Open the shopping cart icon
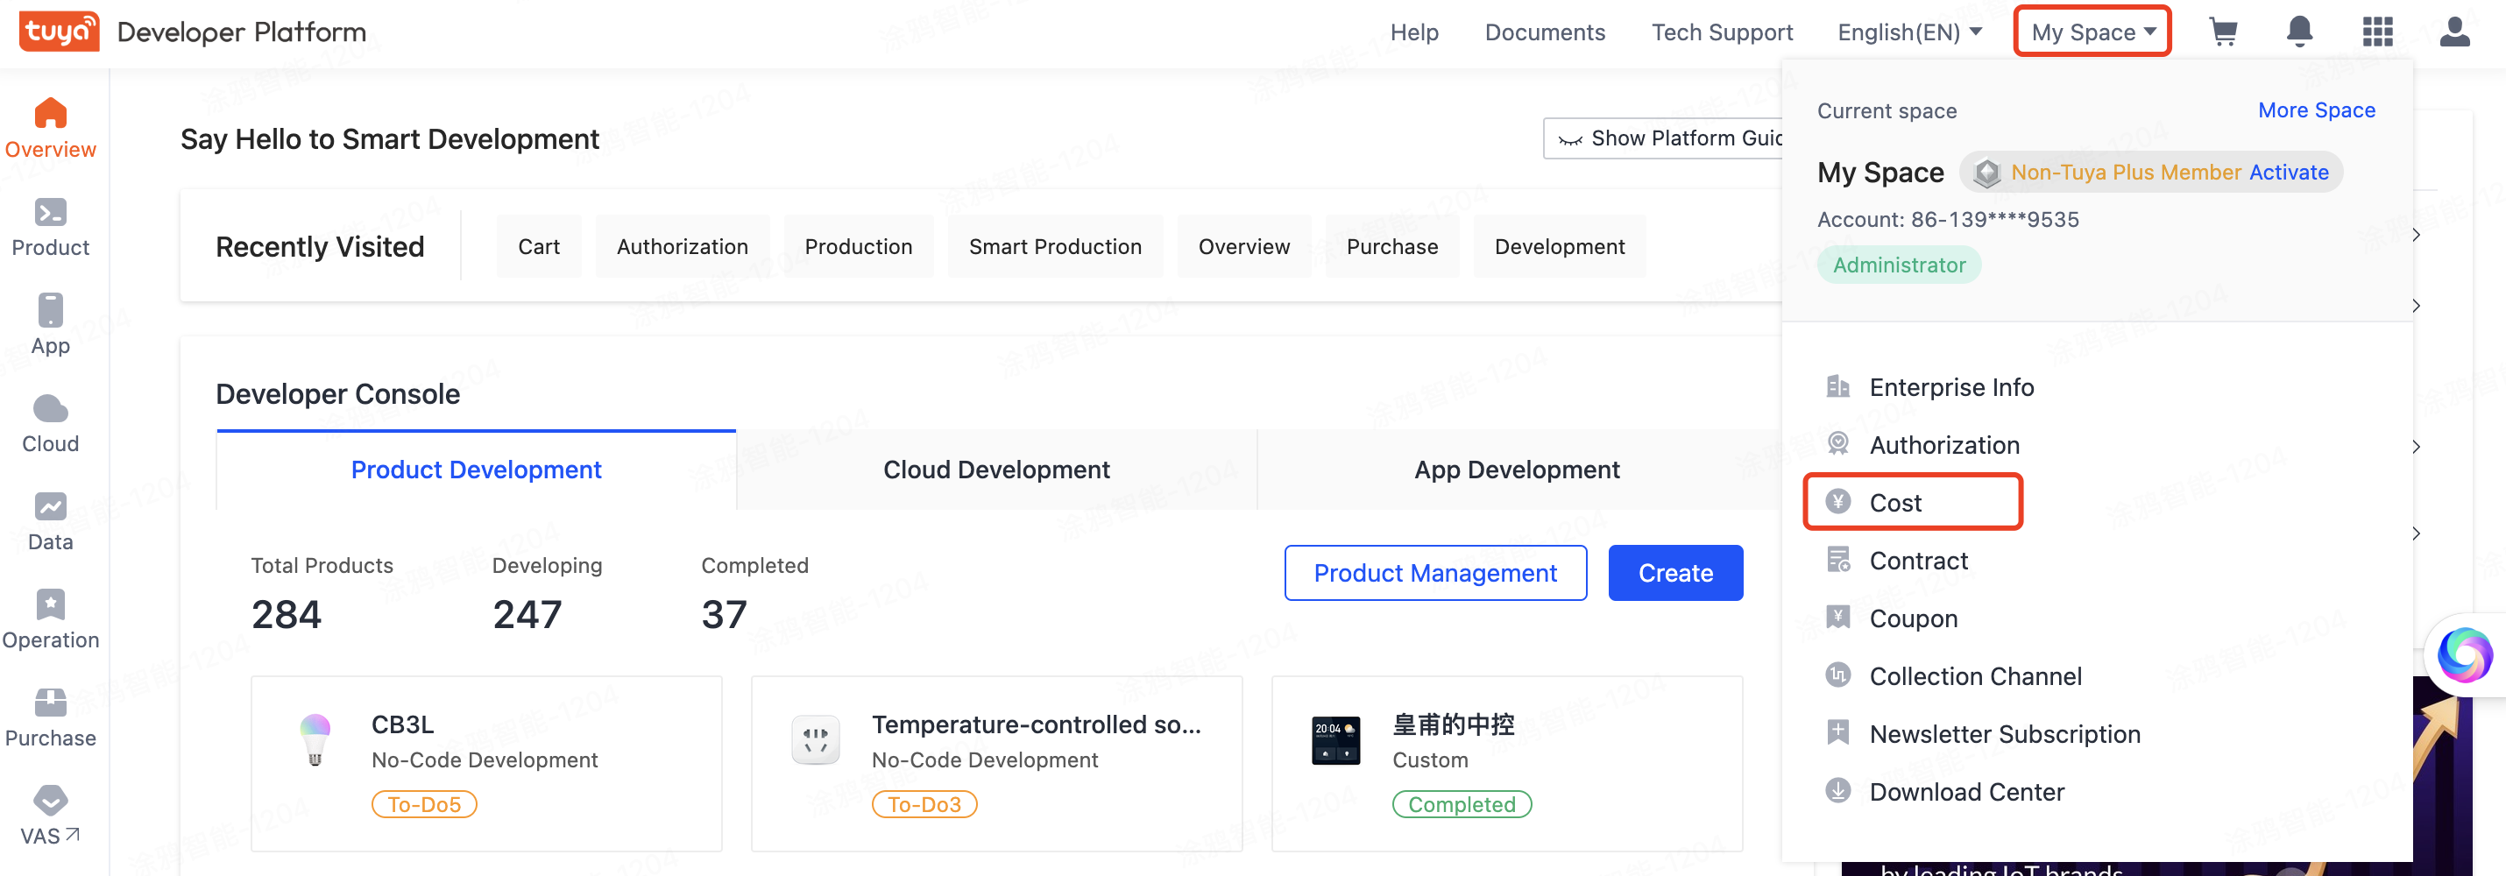This screenshot has width=2506, height=876. [2223, 32]
